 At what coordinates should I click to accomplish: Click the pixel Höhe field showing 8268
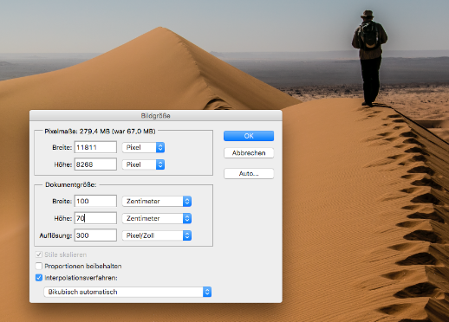point(95,164)
